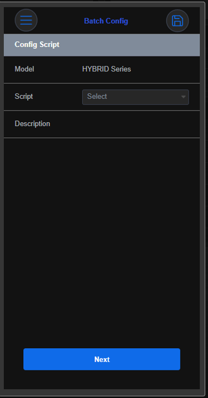Select the Config Script section header
Image resolution: width=208 pixels, height=398 pixels.
click(102, 45)
